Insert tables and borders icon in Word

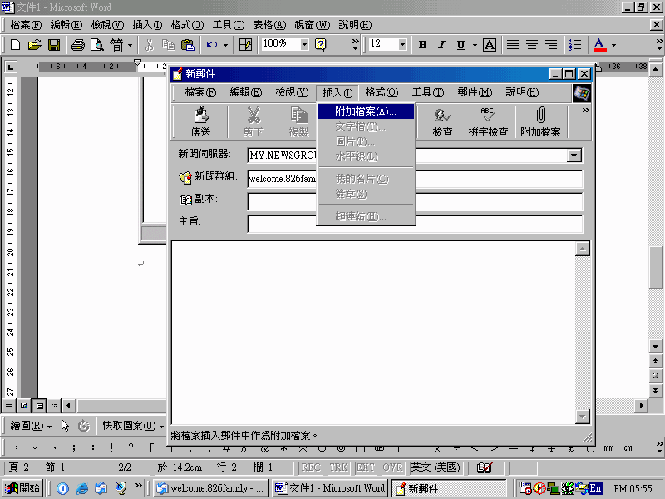tap(245, 45)
